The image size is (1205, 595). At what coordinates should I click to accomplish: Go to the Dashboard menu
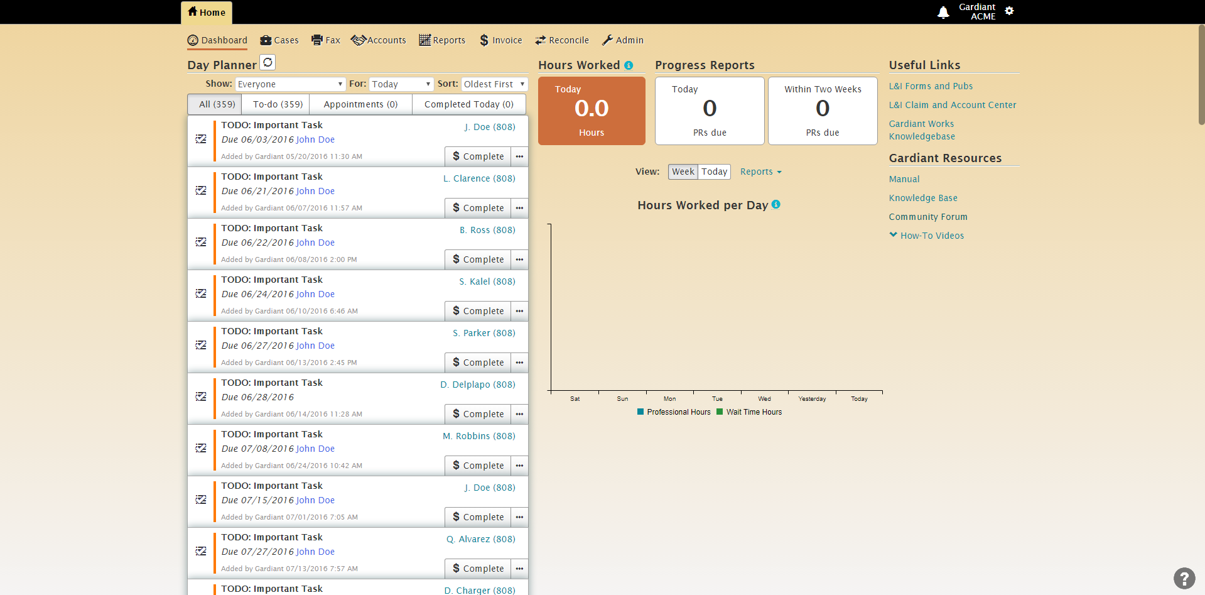click(x=217, y=40)
